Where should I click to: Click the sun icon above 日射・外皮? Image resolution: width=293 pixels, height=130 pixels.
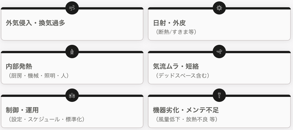point(219,8)
